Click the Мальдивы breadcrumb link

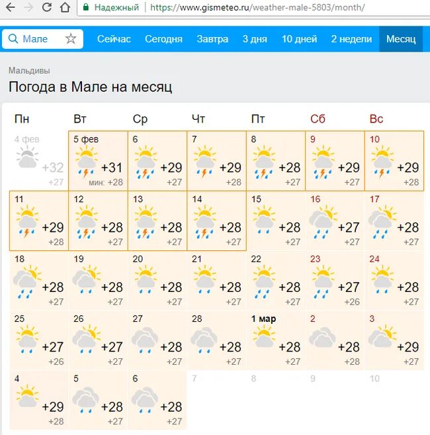pyautogui.click(x=29, y=71)
